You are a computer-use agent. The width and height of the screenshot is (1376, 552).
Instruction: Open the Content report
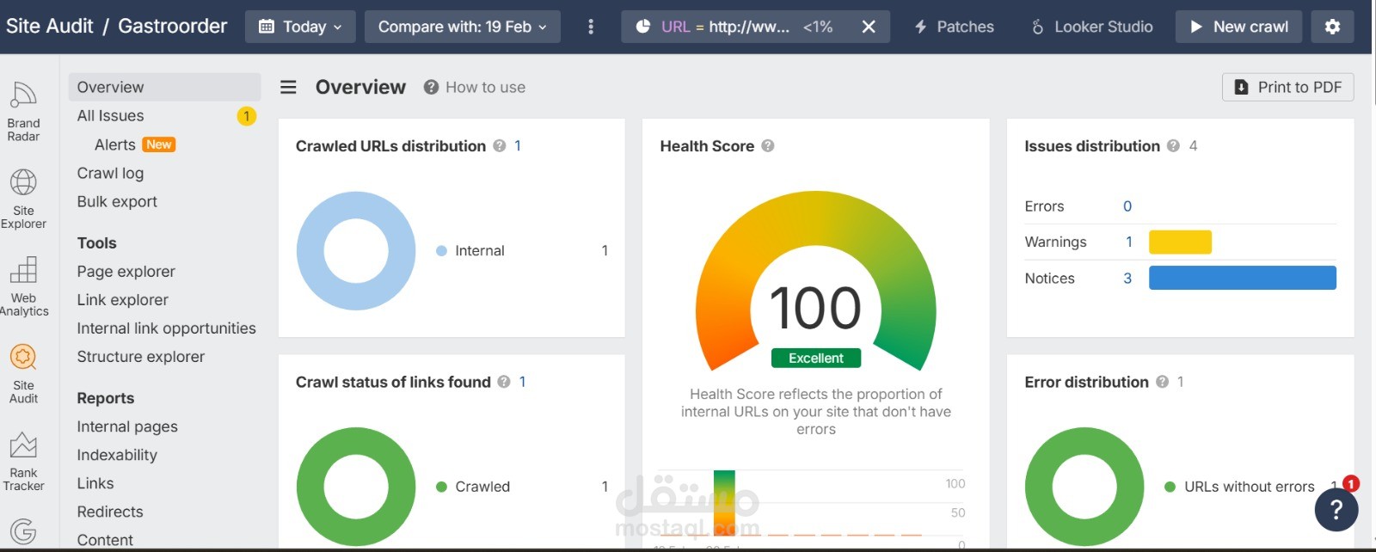click(x=105, y=540)
